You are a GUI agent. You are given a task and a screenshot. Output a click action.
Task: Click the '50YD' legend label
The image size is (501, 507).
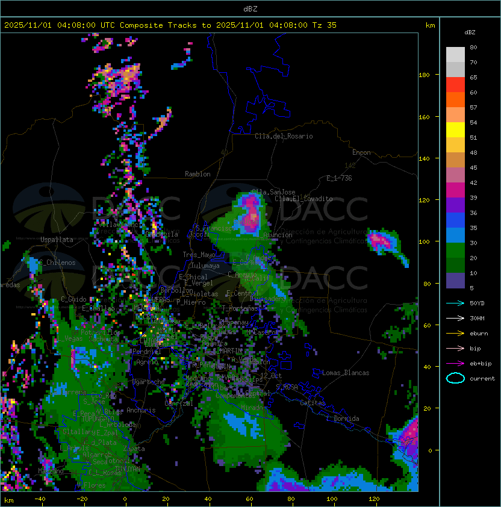(x=477, y=303)
